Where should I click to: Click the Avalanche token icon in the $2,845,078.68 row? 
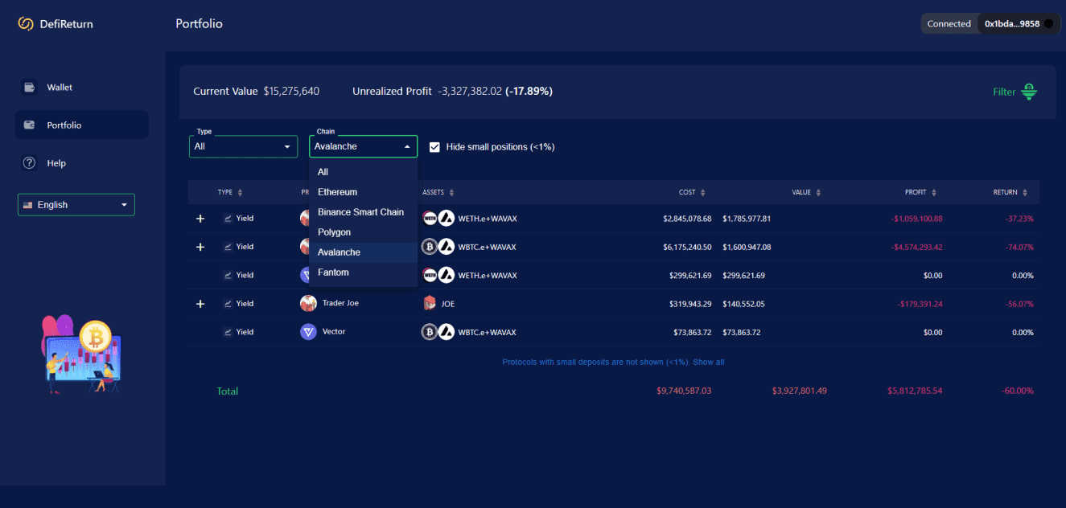pos(446,218)
